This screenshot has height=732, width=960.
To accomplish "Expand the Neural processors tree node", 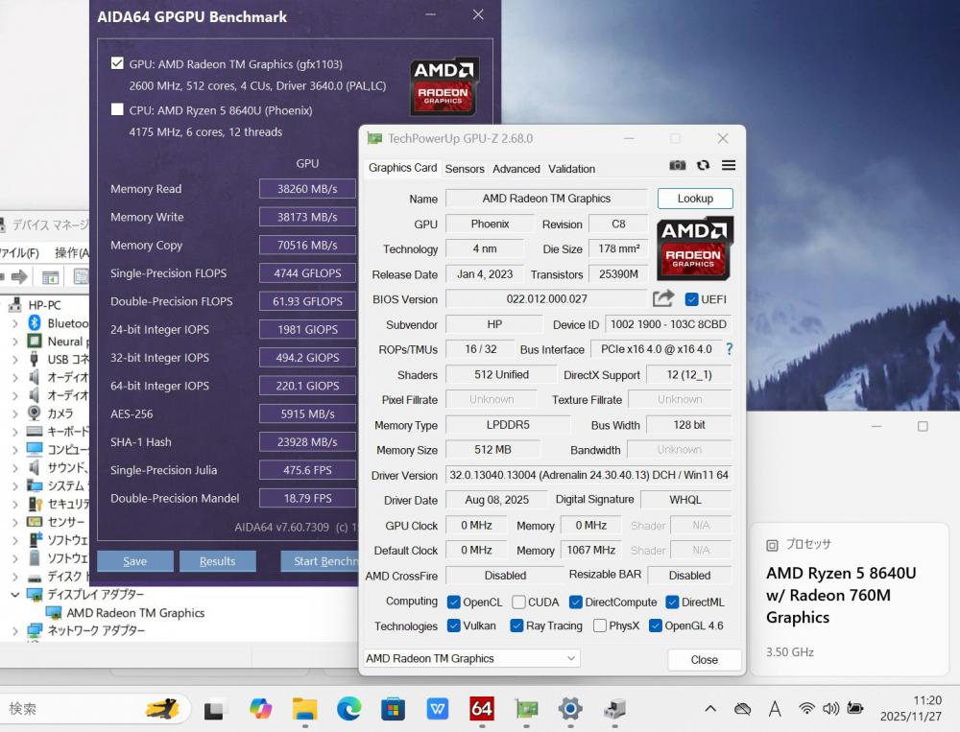I will point(15,342).
